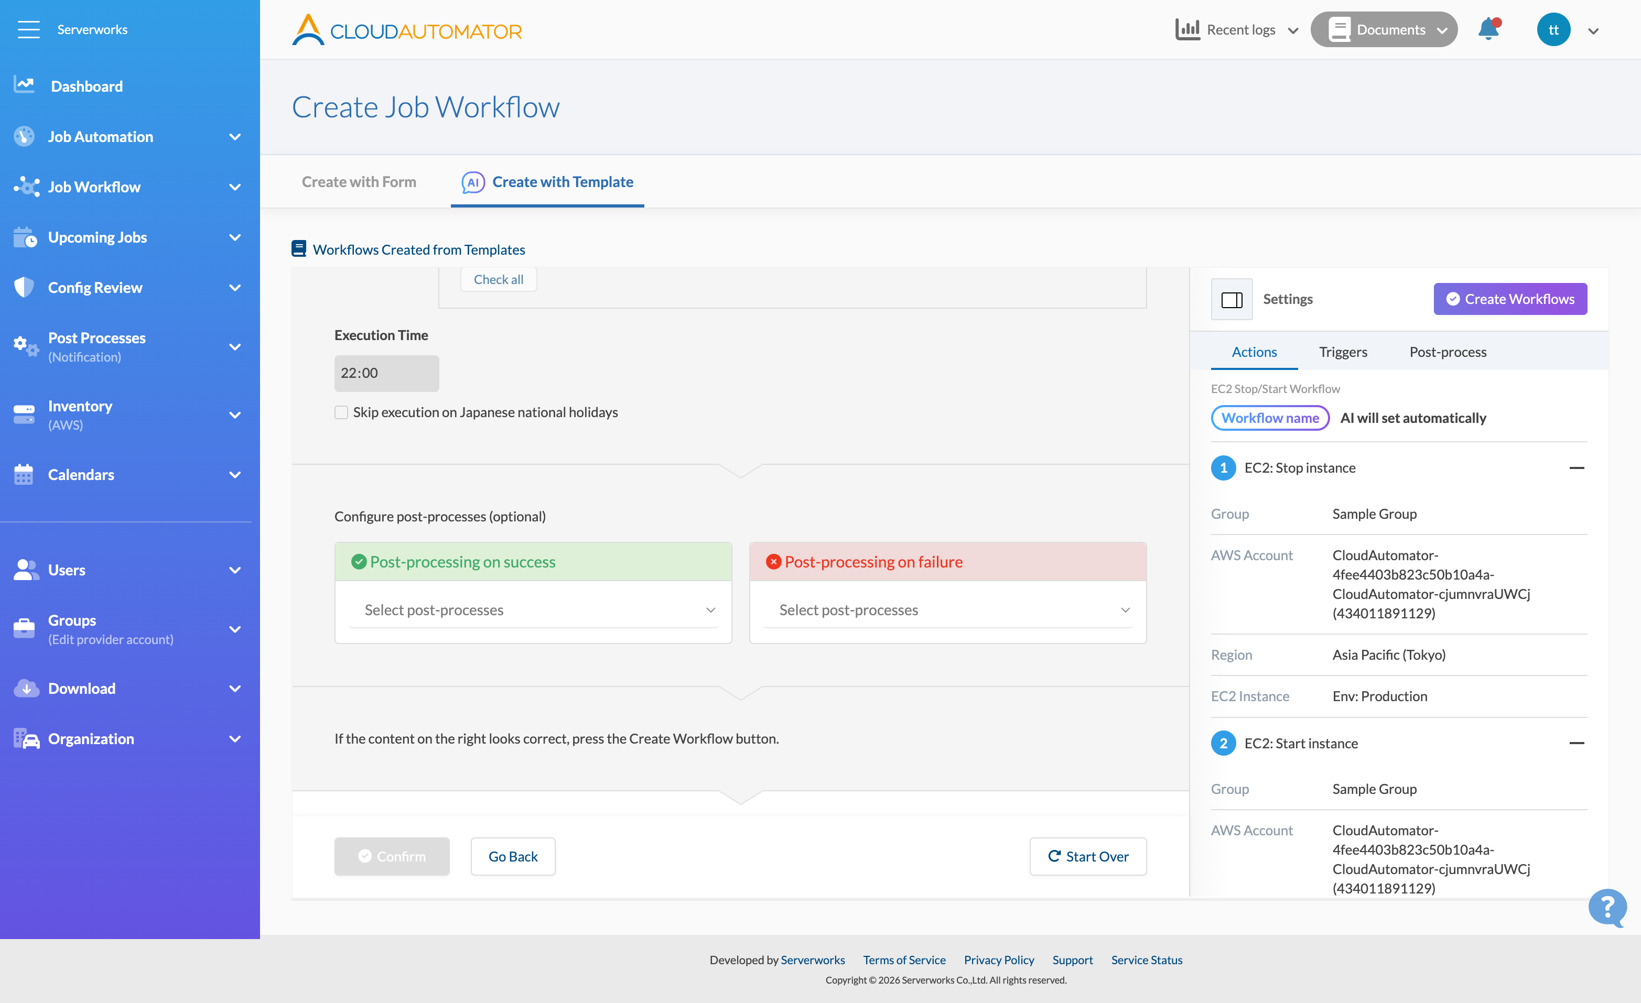The width and height of the screenshot is (1641, 1003).
Task: Click the Serverworks footer link
Action: (x=813, y=961)
